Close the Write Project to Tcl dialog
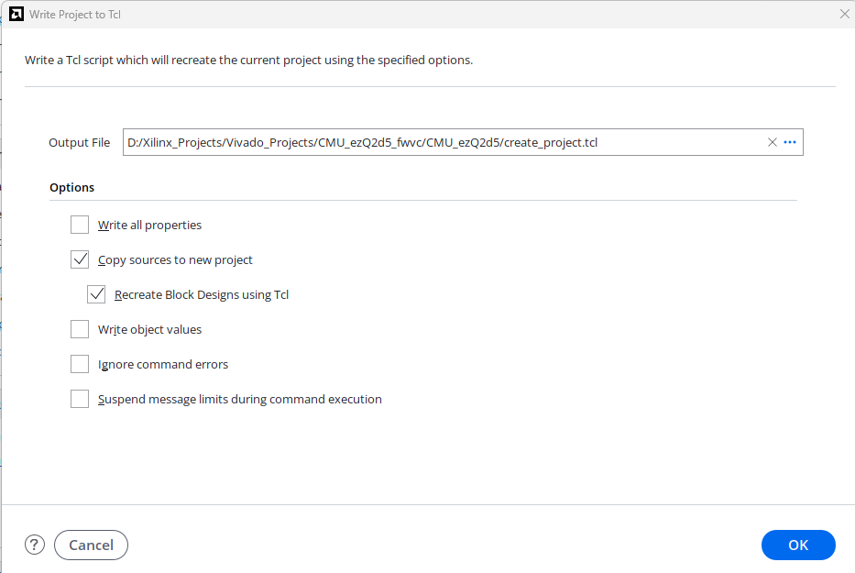Viewport: 855px width, 573px height. click(x=845, y=14)
